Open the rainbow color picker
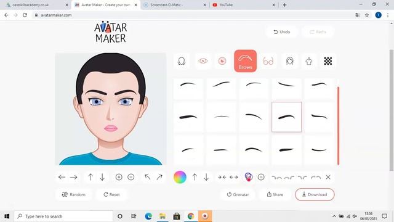 point(180,177)
